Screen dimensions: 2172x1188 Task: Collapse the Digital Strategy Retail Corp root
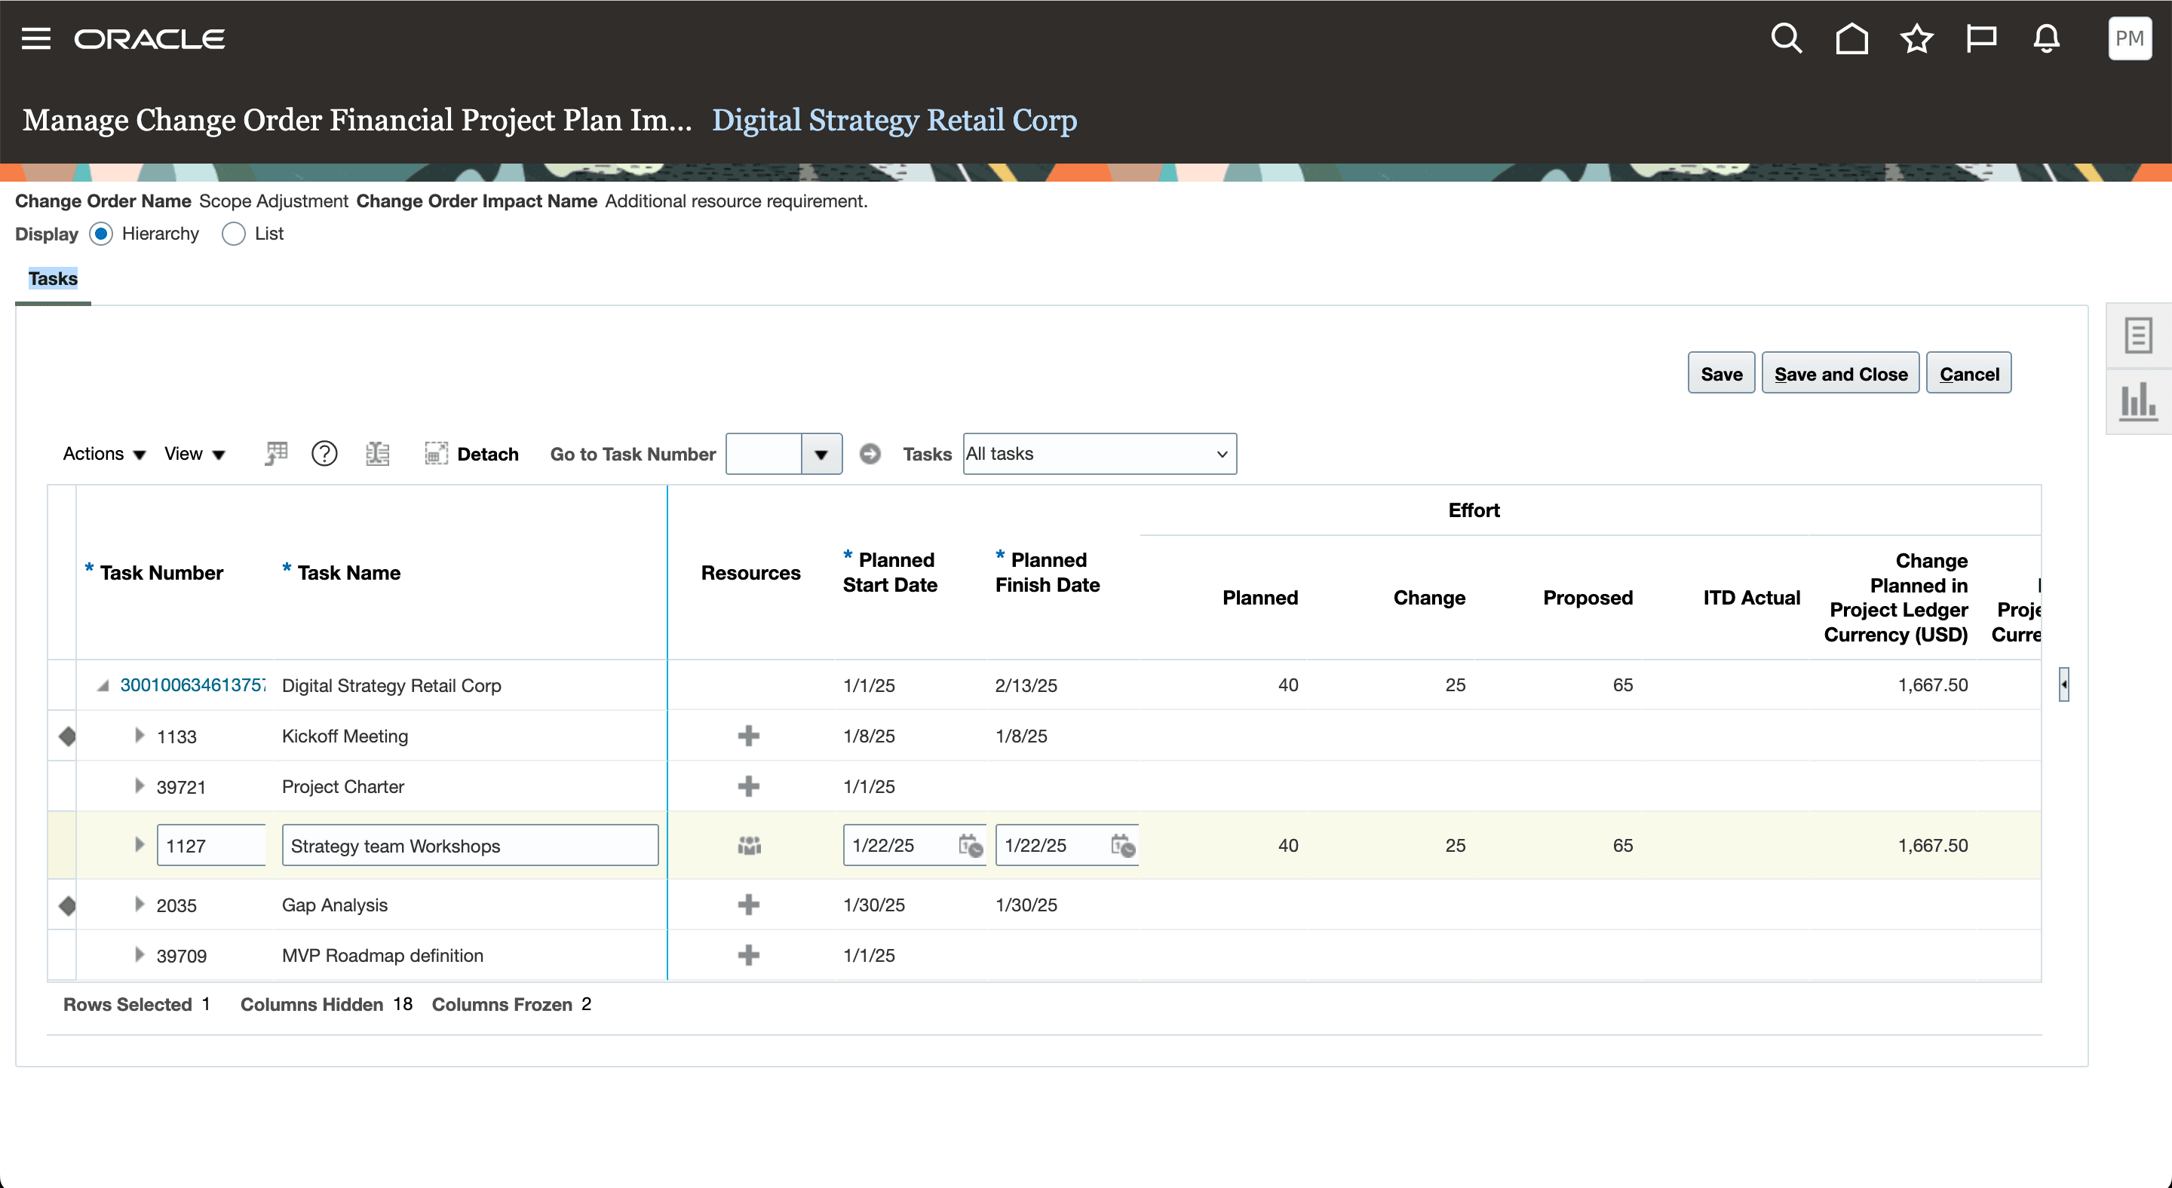click(103, 685)
